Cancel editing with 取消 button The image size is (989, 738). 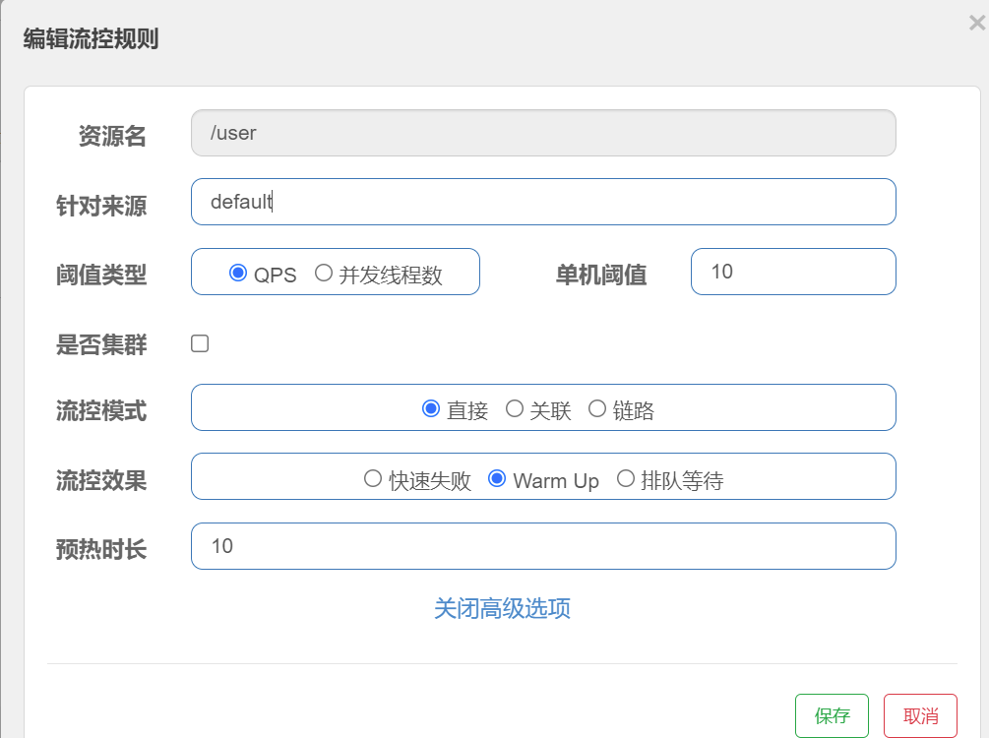coord(920,716)
